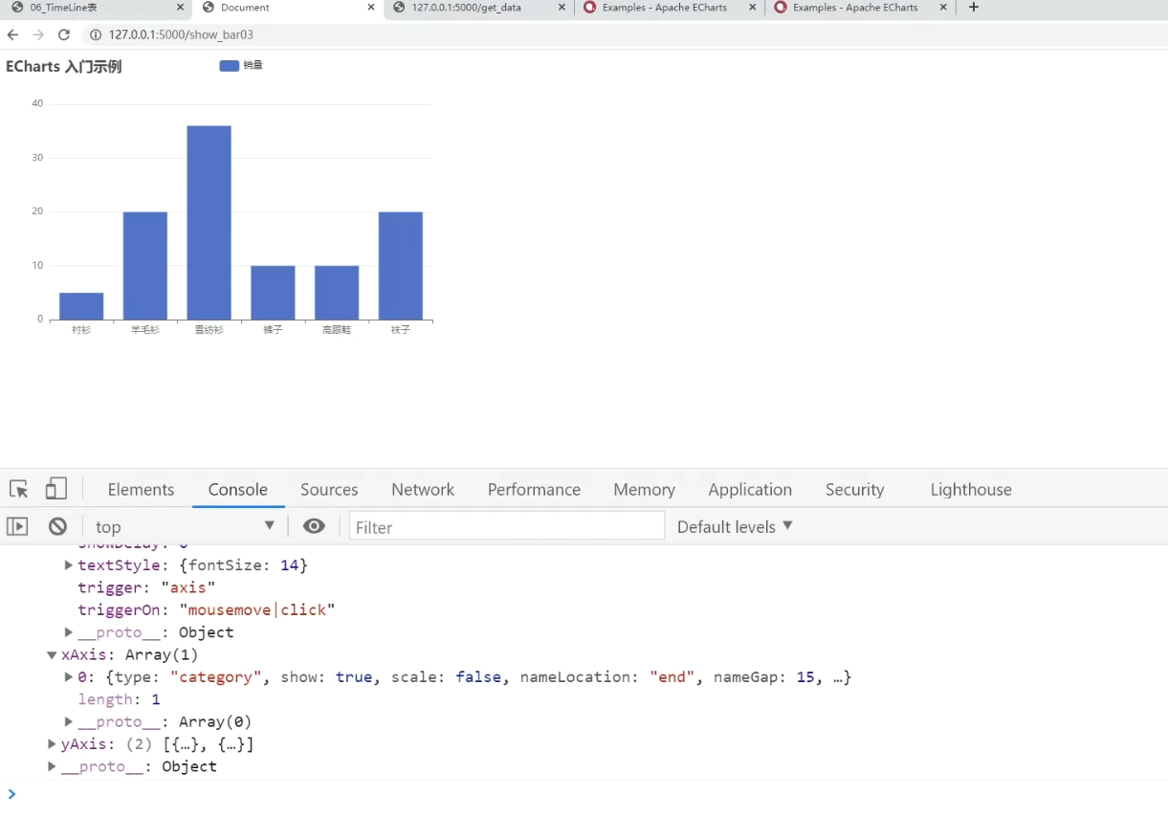Click the triggerOn "mousemove|click" line
The width and height of the screenshot is (1168, 818).
[207, 610]
